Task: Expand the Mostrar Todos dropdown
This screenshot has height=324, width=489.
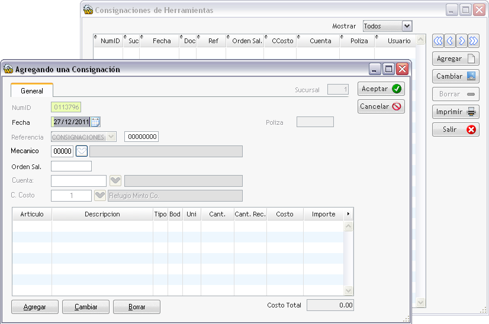Action: 407,26
